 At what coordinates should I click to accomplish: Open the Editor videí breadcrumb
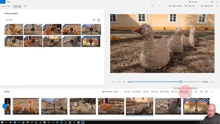(5, 6)
